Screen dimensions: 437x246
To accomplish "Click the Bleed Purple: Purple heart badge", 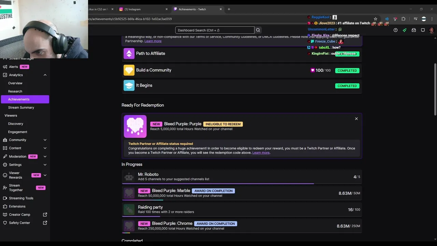I will click(135, 126).
